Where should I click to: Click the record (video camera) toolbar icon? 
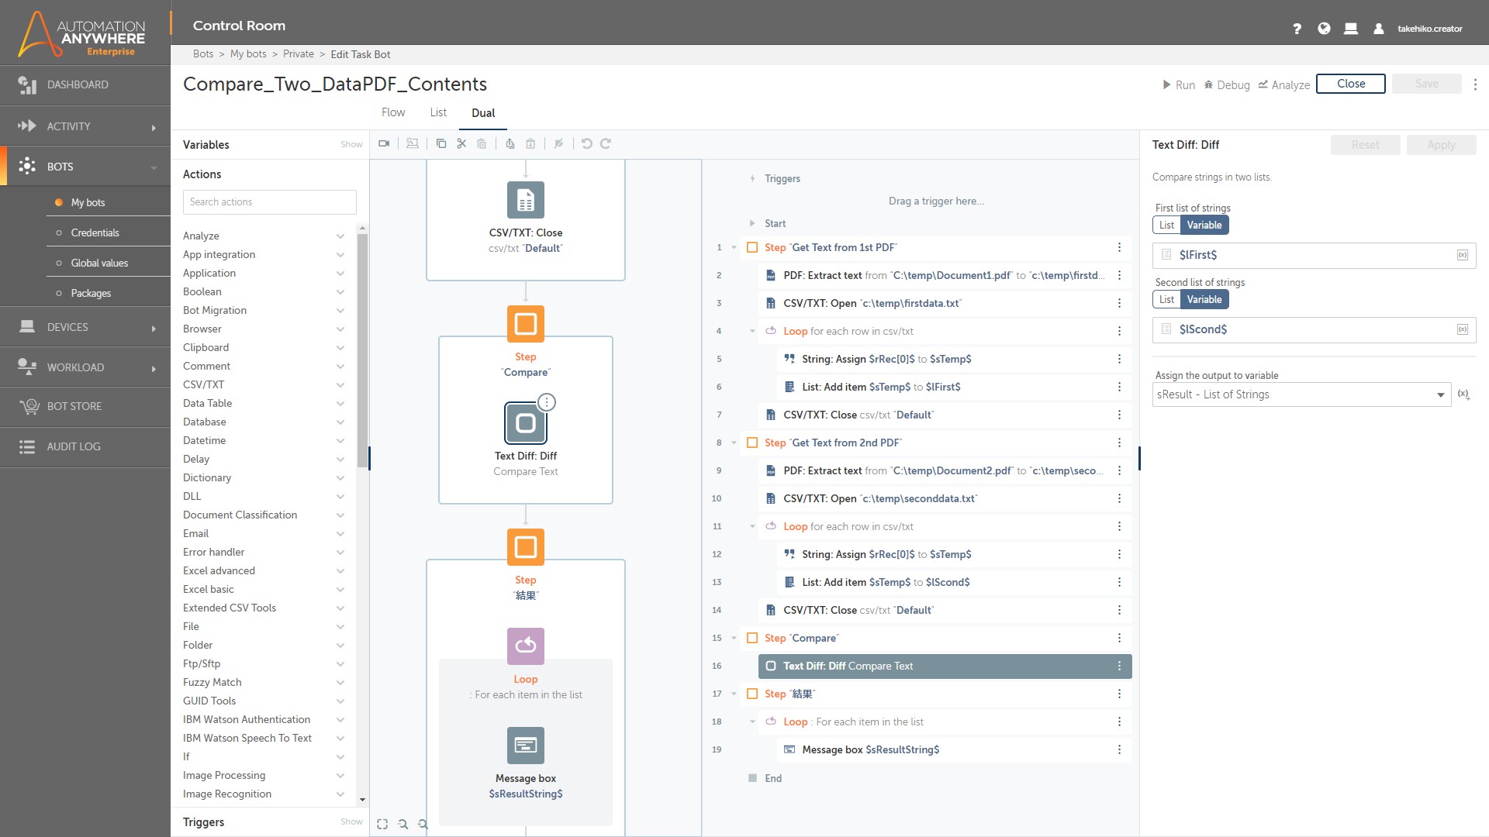384,143
